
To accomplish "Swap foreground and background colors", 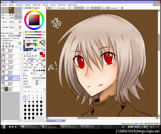I will tap(44, 53).
